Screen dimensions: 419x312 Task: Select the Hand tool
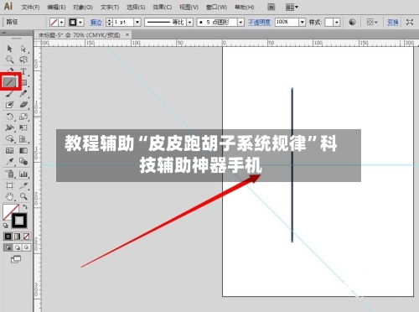9,196
